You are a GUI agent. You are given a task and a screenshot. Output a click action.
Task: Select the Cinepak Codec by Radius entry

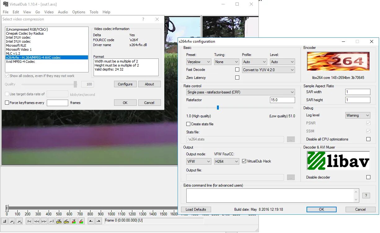(x=47, y=33)
